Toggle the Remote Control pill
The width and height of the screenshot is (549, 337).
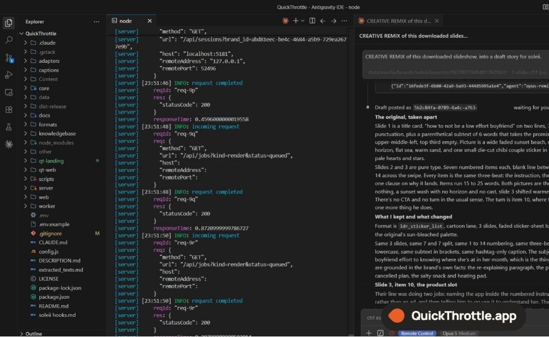coord(417,333)
